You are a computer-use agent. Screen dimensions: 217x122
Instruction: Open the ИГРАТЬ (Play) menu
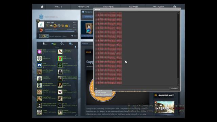tap(58, 7)
